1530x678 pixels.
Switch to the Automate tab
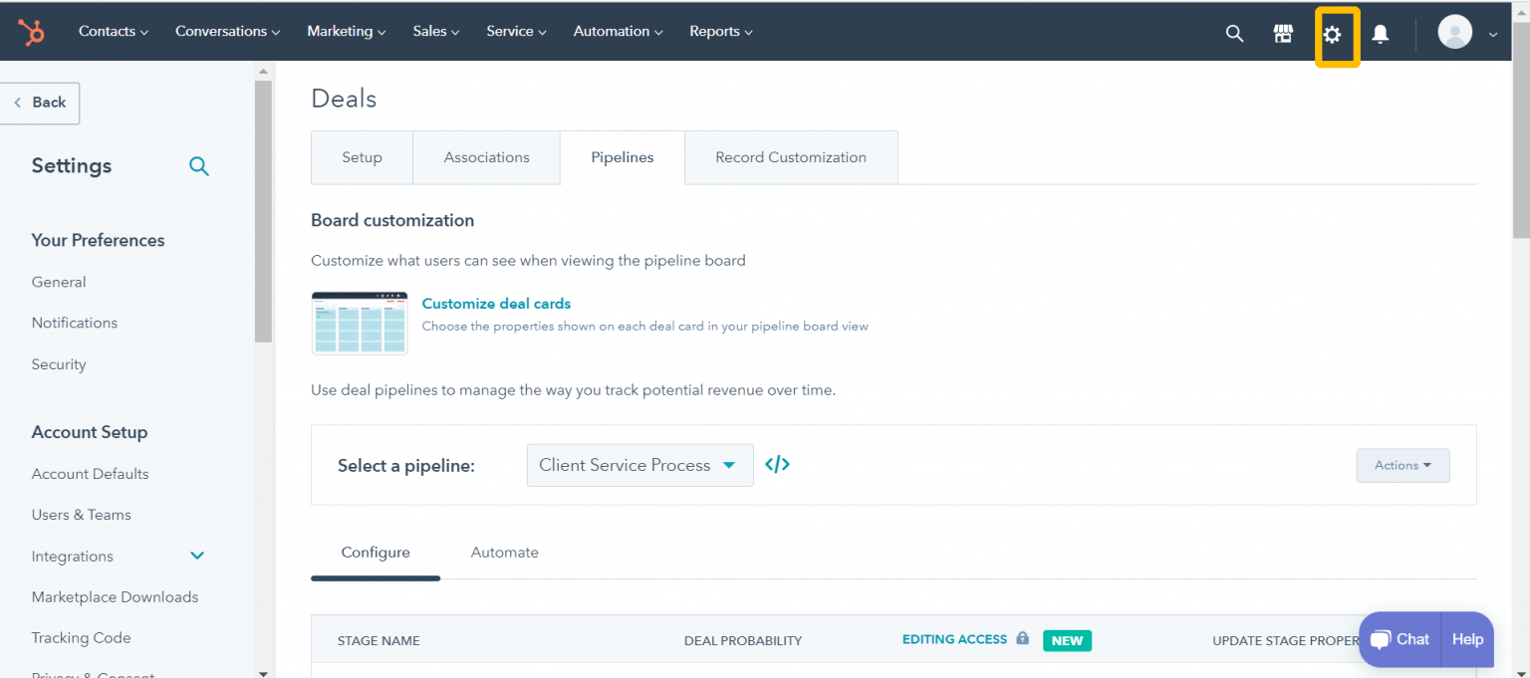[x=504, y=553]
